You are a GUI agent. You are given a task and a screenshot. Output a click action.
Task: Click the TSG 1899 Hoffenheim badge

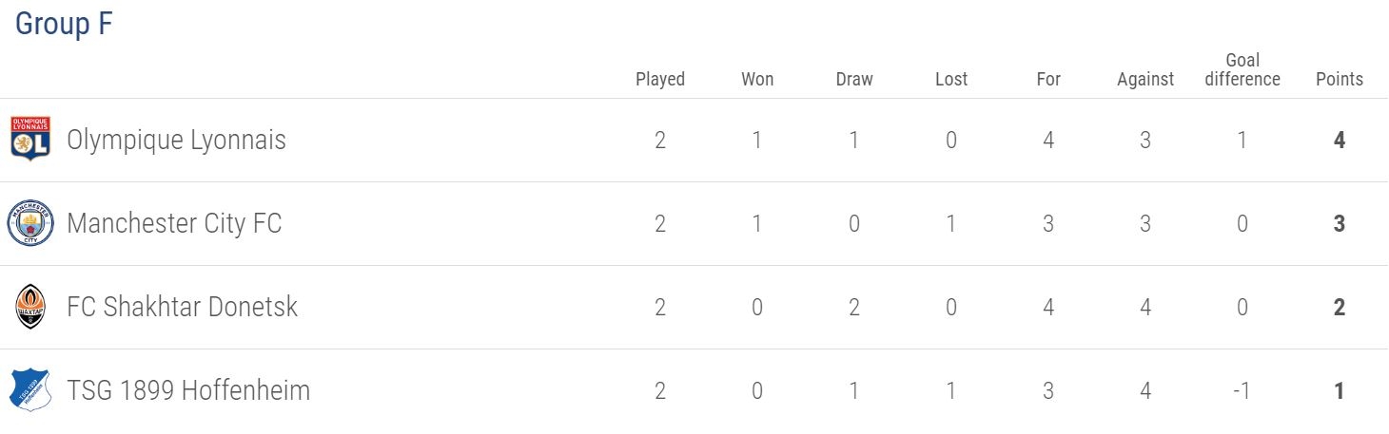(x=30, y=390)
